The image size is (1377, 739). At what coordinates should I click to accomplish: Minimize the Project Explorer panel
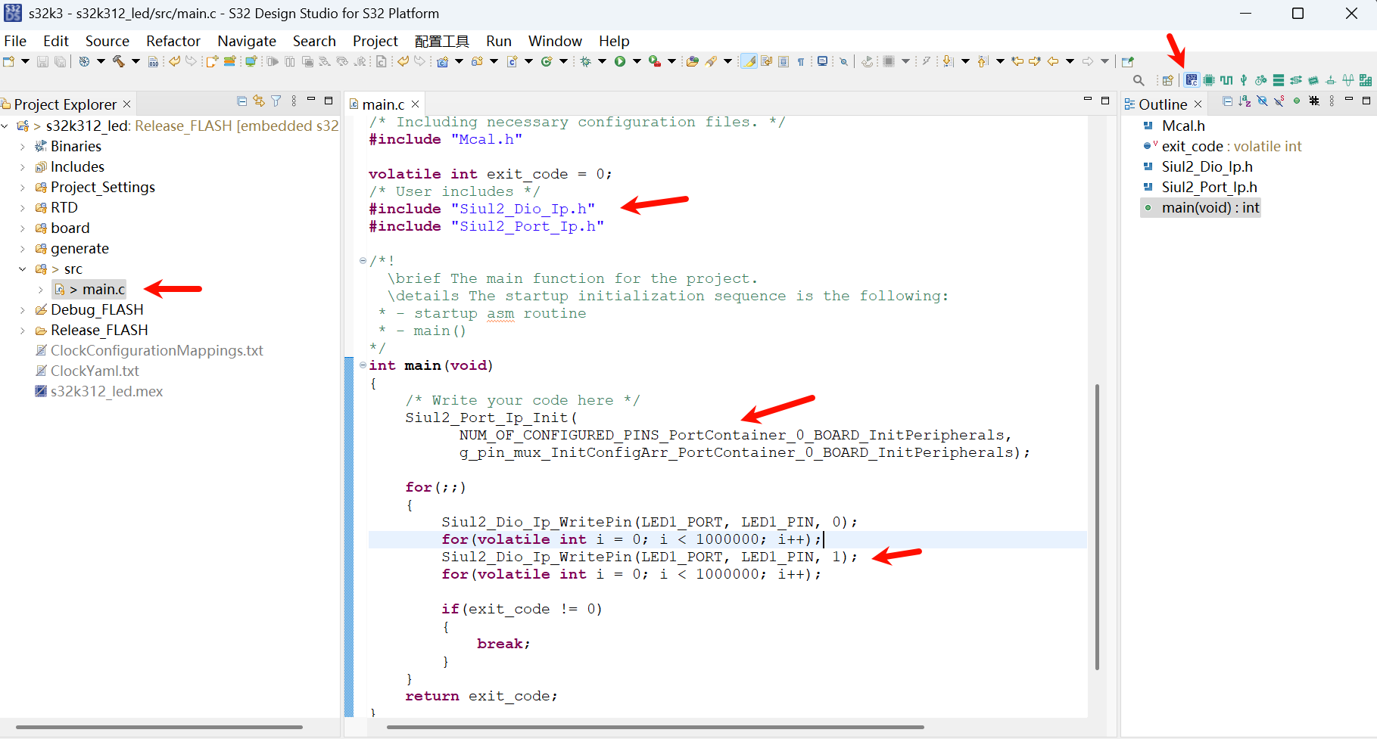[x=311, y=100]
